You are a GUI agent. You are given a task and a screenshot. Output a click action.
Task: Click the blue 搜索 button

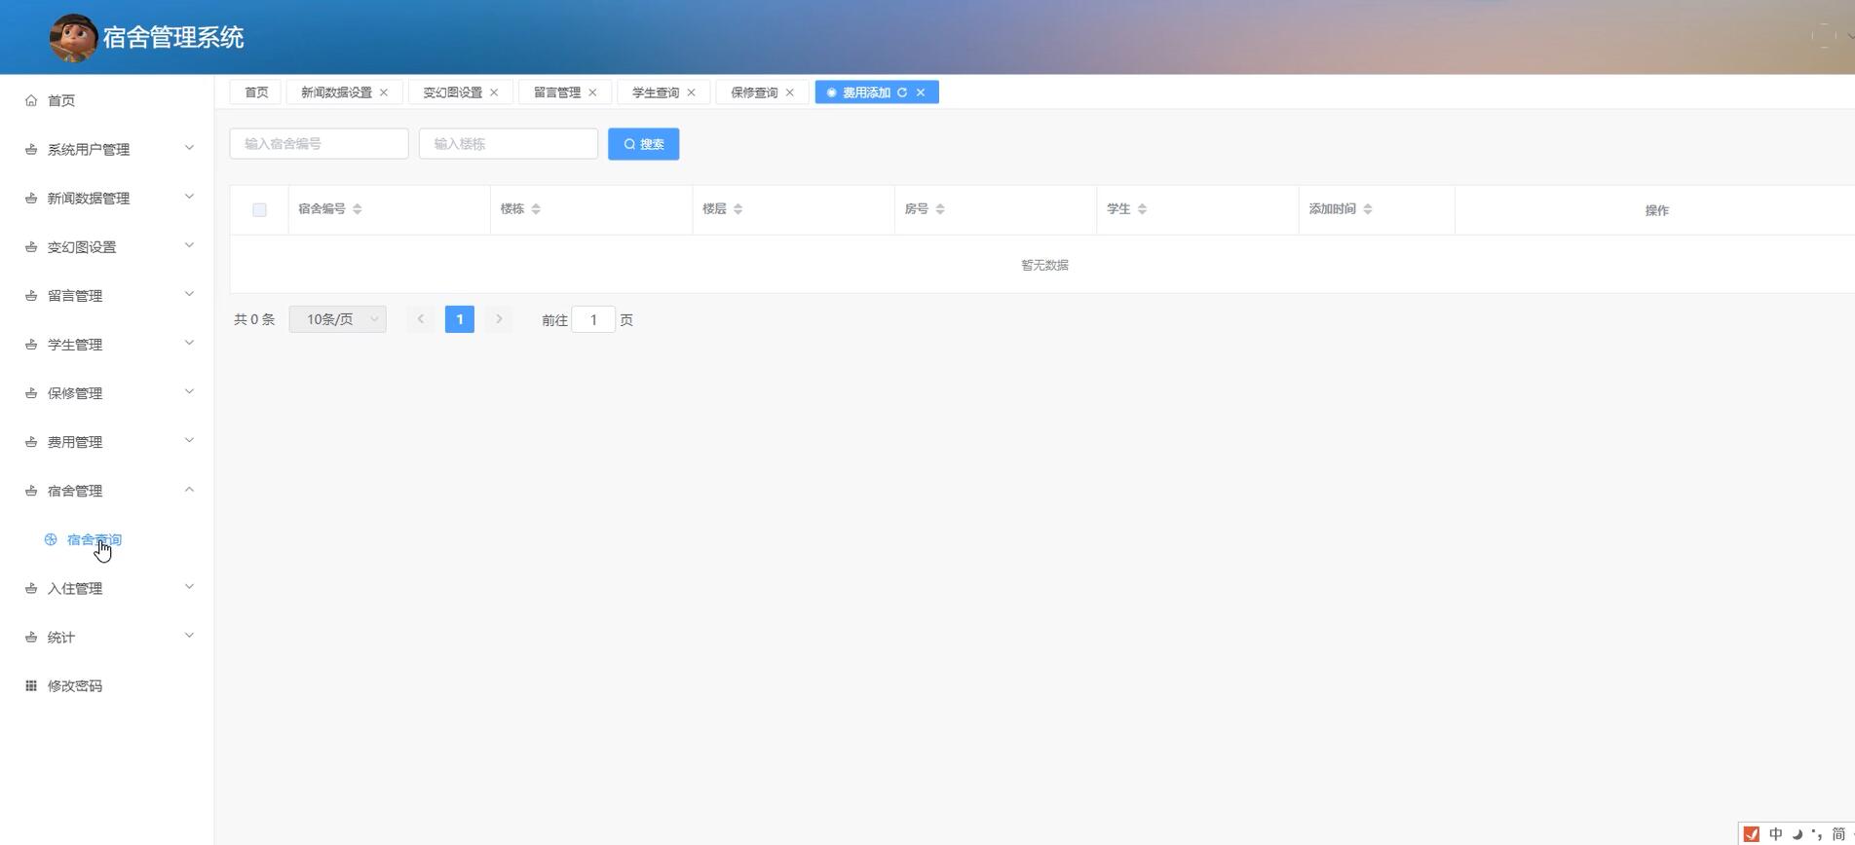coord(644,144)
